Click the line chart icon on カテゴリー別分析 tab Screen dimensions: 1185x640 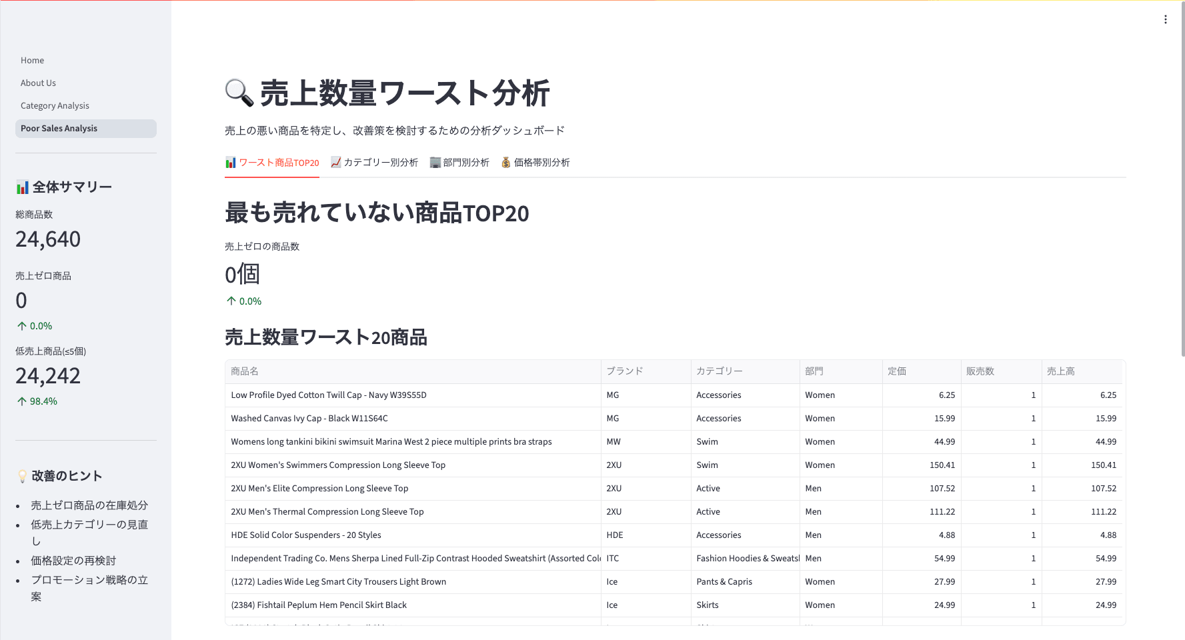336,163
